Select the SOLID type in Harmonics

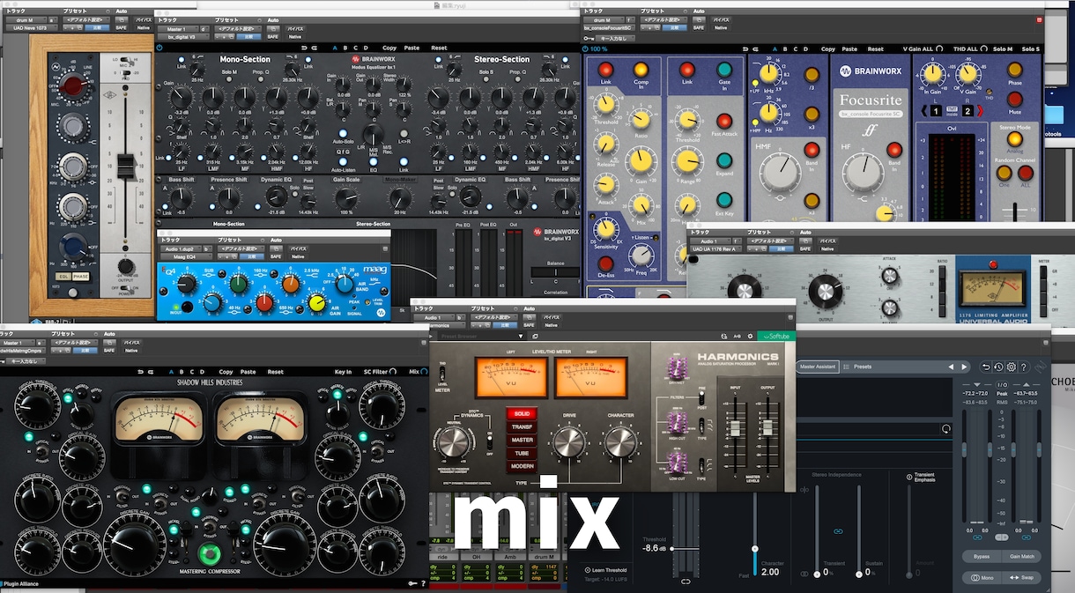click(x=522, y=414)
